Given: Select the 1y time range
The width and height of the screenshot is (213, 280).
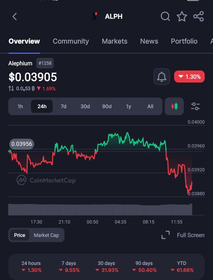Looking at the screenshot, I should (128, 106).
